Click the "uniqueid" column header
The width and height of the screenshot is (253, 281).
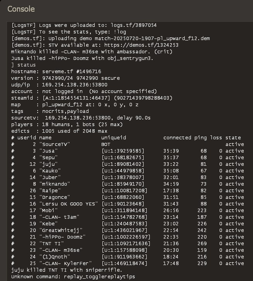point(114,137)
